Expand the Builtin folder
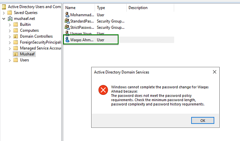This screenshot has height=141, width=240. click(10, 25)
